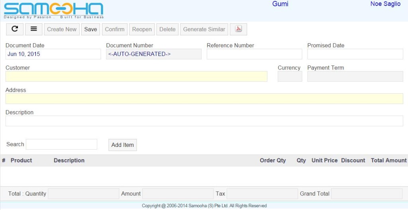Focus the Promised Date field
This screenshot has width=408, height=210.
click(355, 54)
